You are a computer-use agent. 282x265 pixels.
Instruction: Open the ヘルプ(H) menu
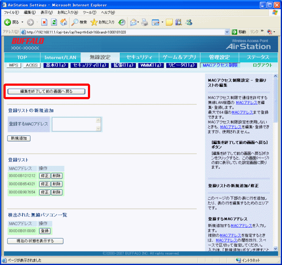(x=108, y=13)
